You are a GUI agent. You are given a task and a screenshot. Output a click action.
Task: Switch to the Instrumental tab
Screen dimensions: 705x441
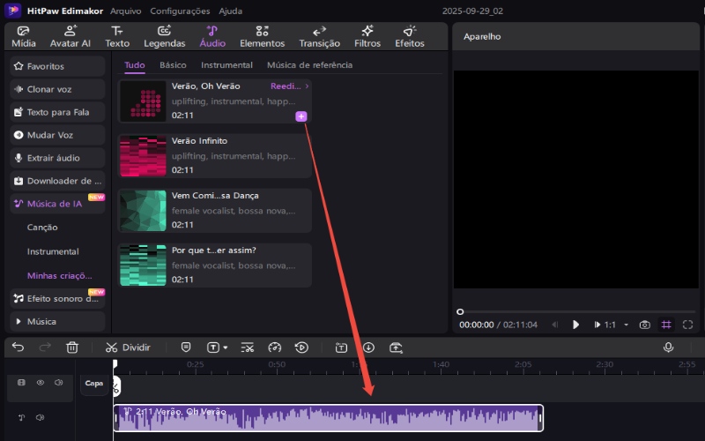226,64
